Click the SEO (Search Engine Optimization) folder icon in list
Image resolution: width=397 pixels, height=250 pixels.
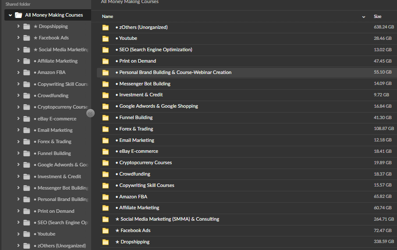point(106,50)
